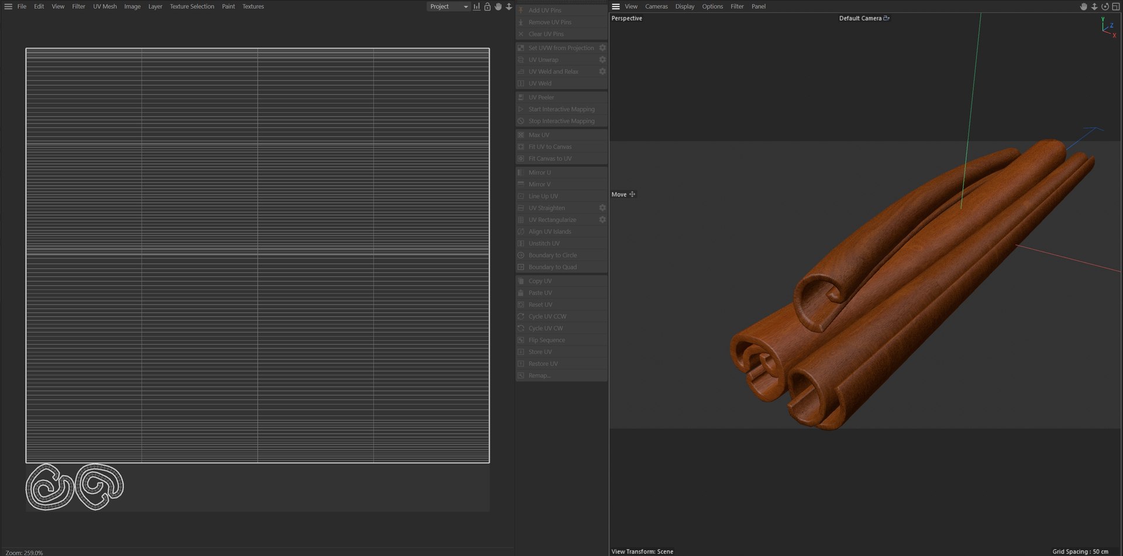
Task: Click the Max UV icon
Action: point(521,135)
